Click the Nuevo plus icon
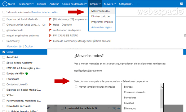The height and width of the screenshot is (112, 186). tap(5, 4)
